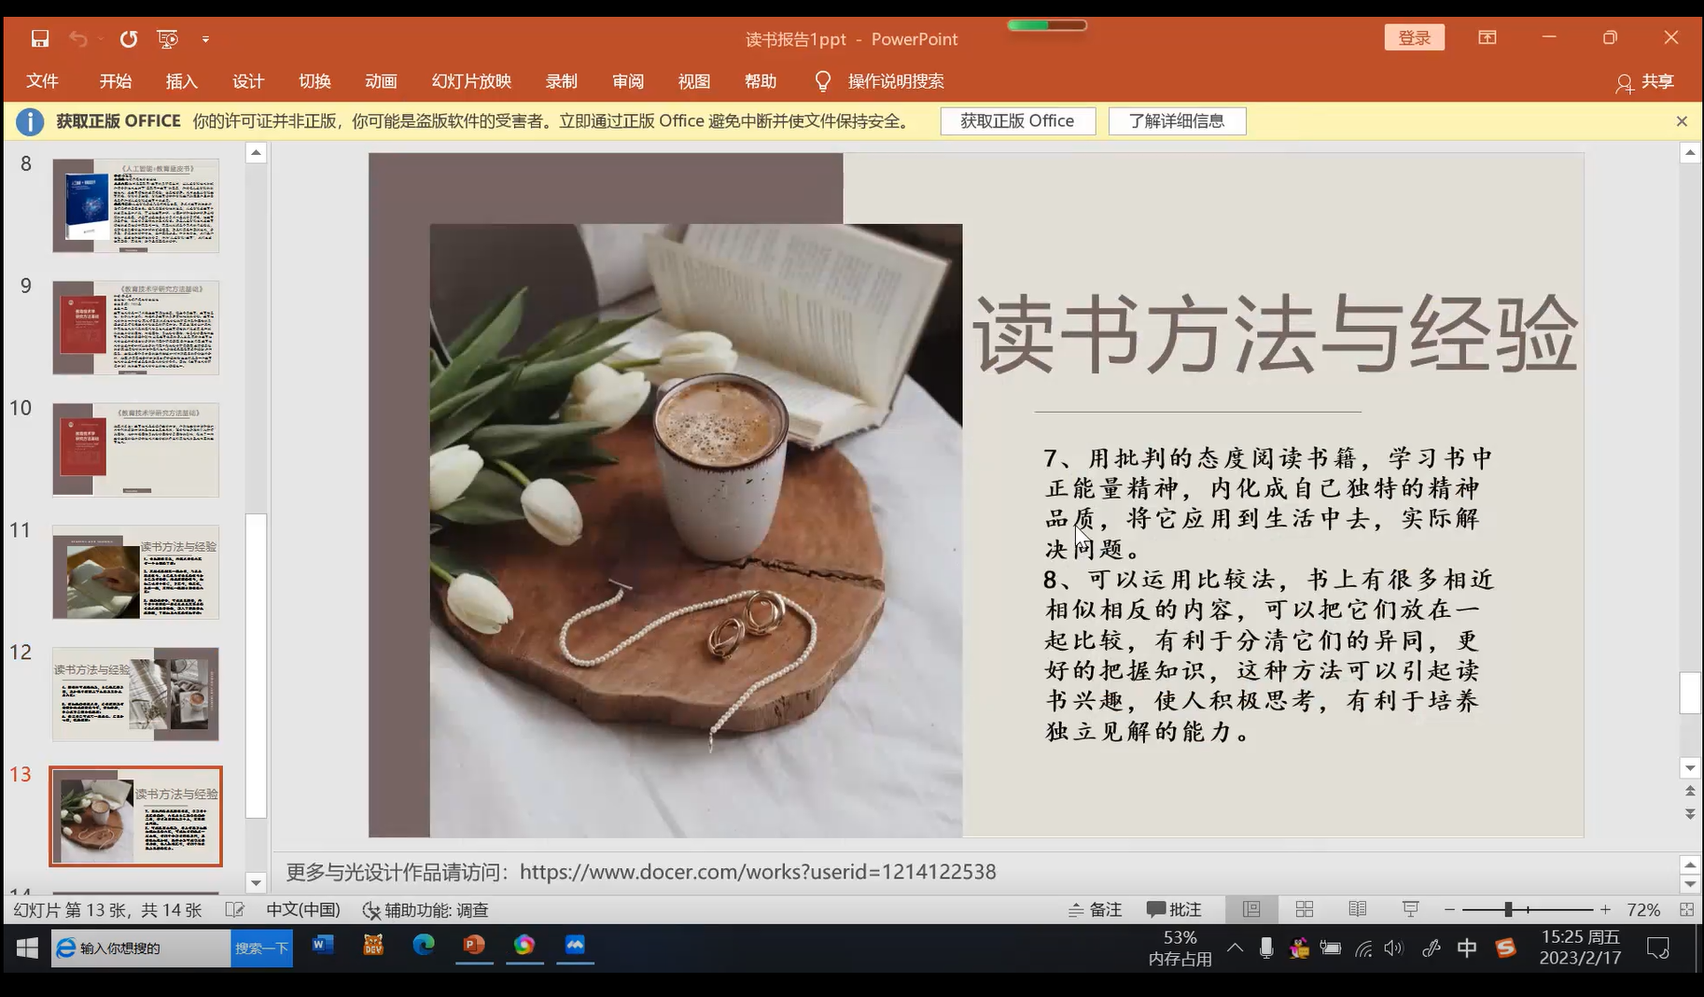Toggle the Comments (批注) pane
Screen dimensions: 1704x997
(1174, 909)
